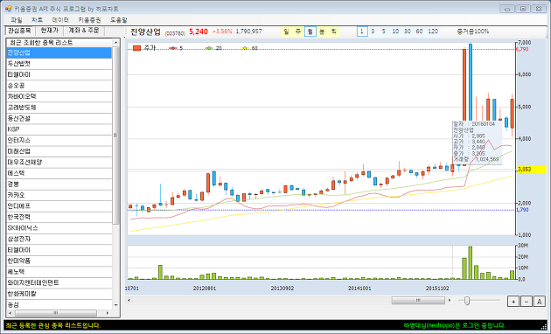Image resolution: width=551 pixels, height=334 pixels.
Task: Switch to the 계좌 & 주문 tab
Action: [x=84, y=31]
